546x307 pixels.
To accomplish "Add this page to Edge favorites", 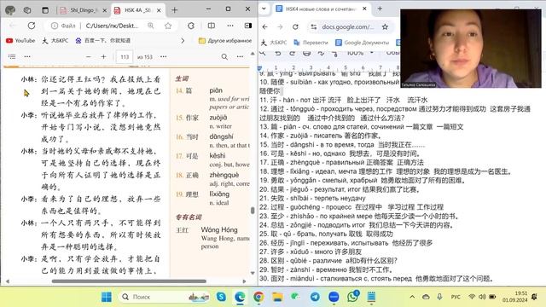I will [168, 26].
